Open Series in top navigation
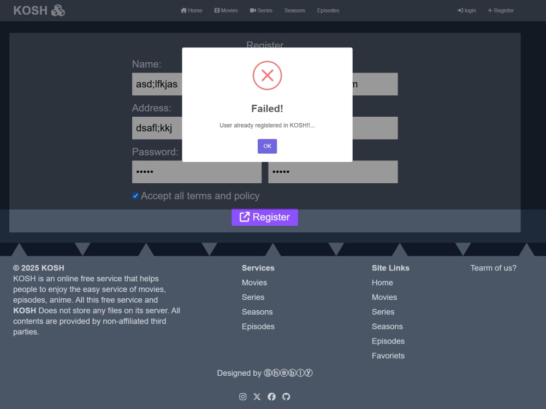This screenshot has width=546, height=409. pyautogui.click(x=261, y=10)
